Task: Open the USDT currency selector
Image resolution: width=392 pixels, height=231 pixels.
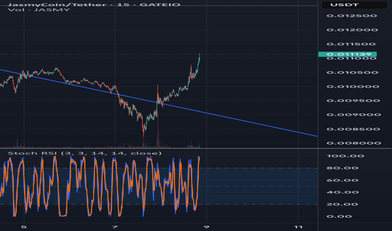Action: point(355,5)
